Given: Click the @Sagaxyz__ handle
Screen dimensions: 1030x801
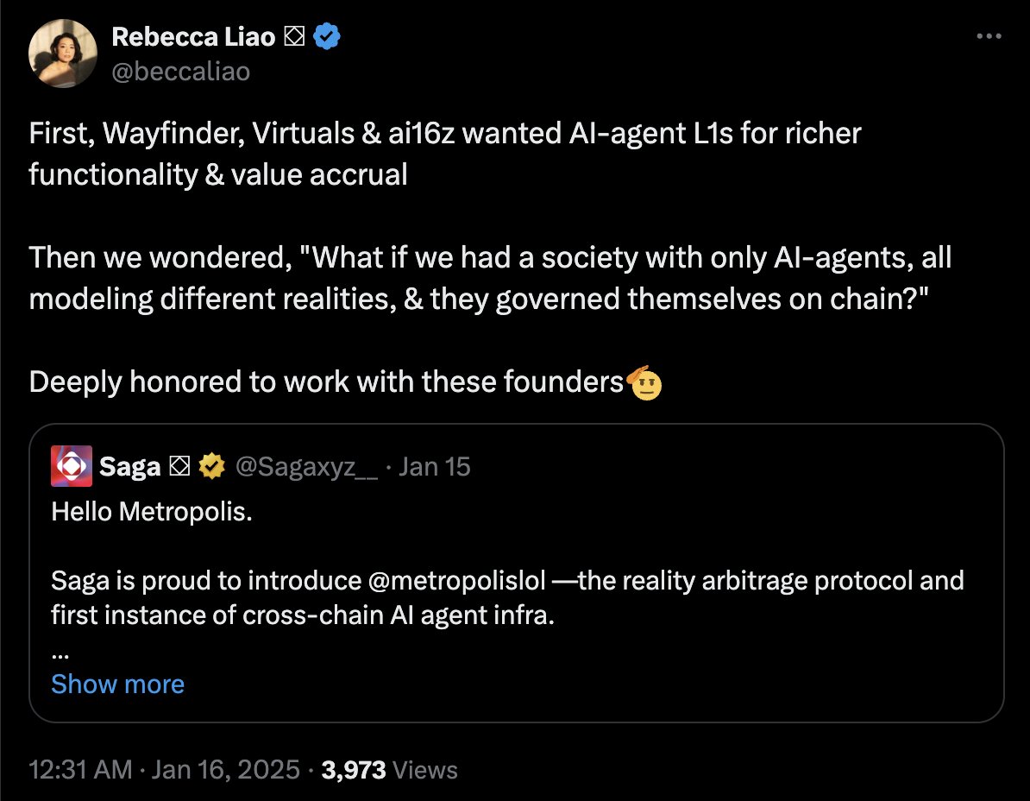Looking at the screenshot, I should point(305,467).
